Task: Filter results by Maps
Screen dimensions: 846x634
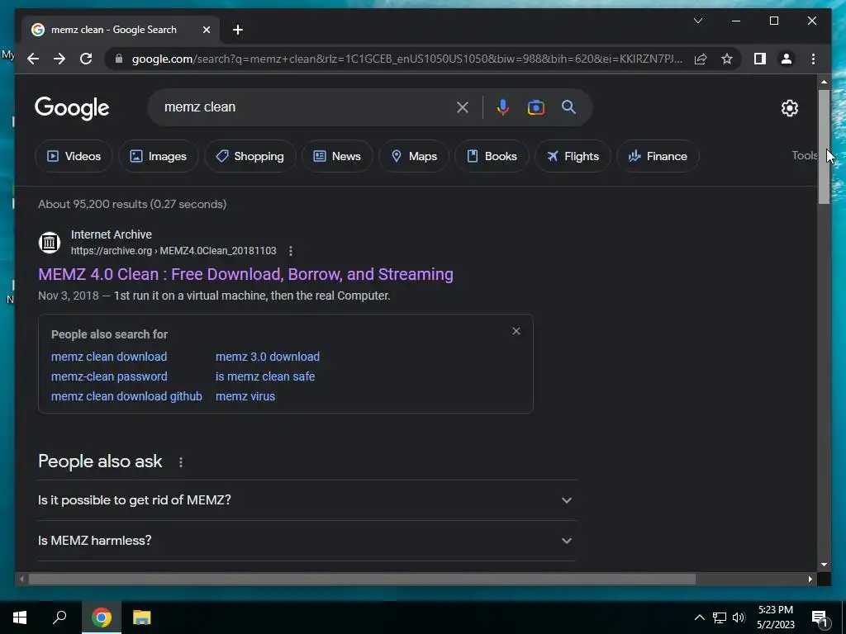Action: pos(413,156)
